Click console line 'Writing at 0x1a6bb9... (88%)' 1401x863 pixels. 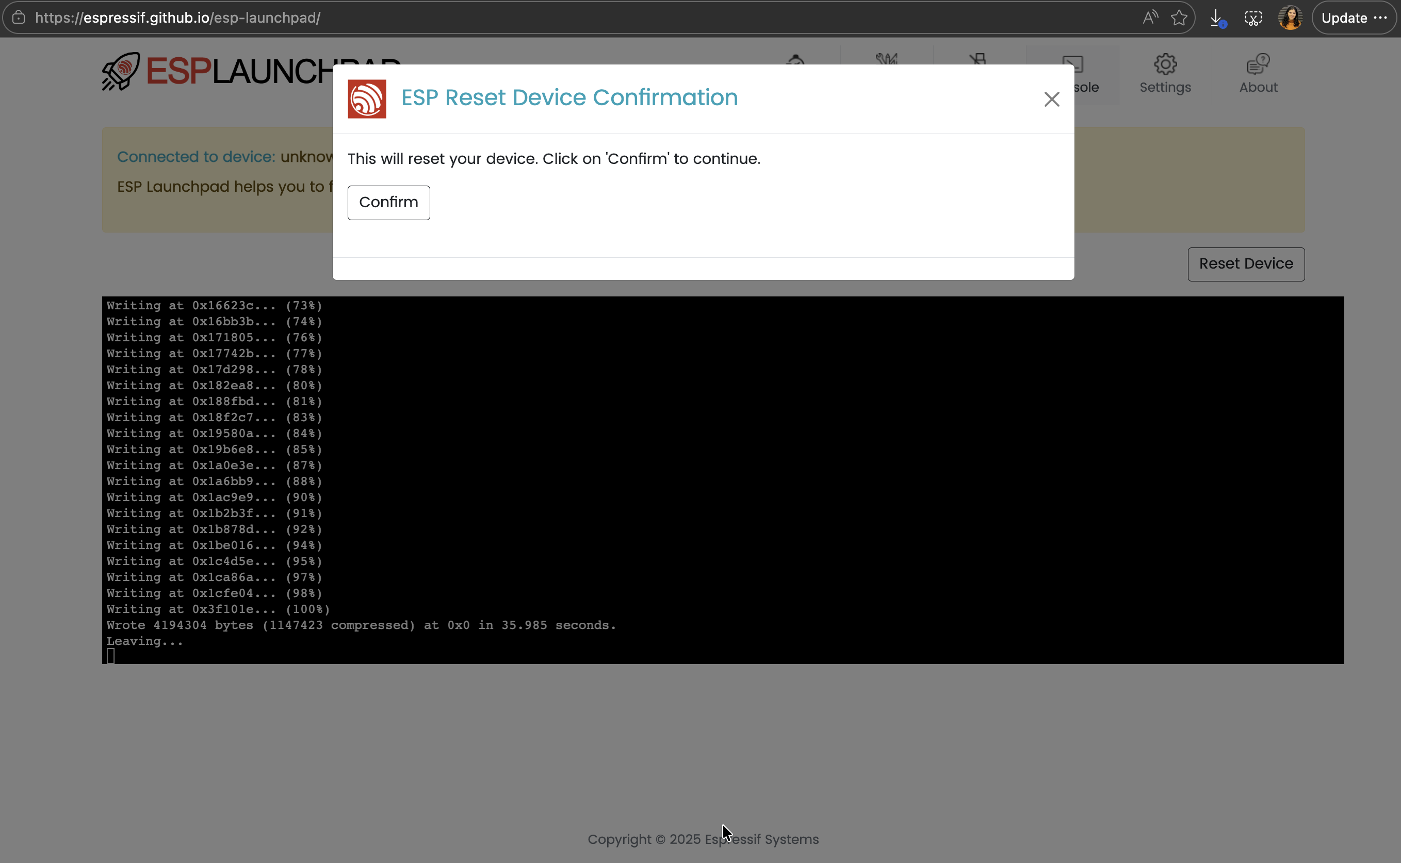(214, 481)
